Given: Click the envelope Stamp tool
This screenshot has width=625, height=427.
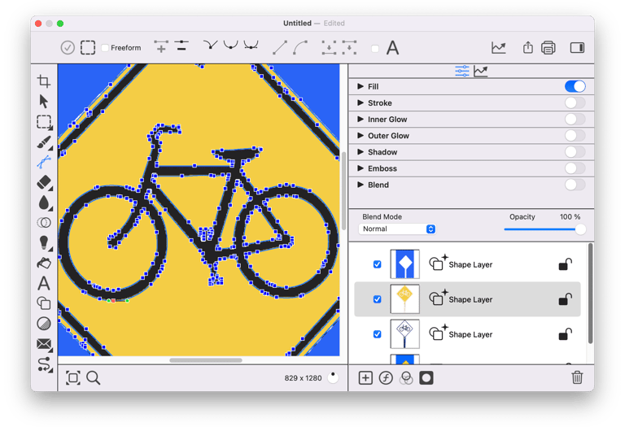Looking at the screenshot, I should 44,344.
